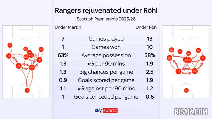Click the "Average possession" stat label
This screenshot has height=119, width=212.
coord(106,55)
